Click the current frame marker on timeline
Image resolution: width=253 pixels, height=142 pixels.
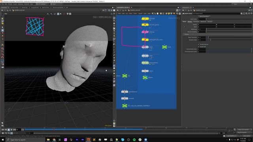point(54,129)
